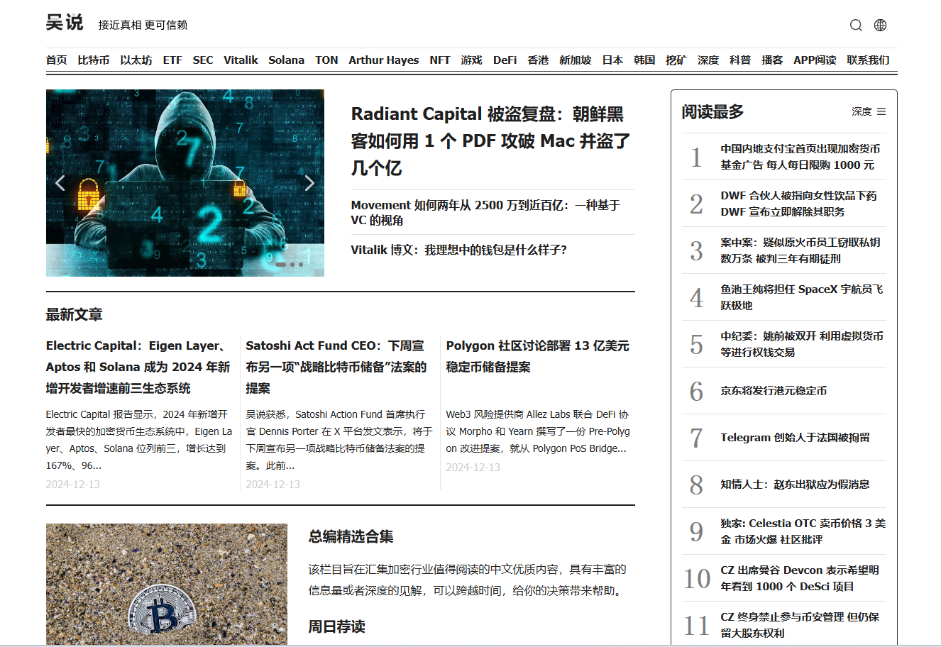The image size is (941, 647).
Task: Open top-read article about Telegram 创始人
Action: pos(795,437)
